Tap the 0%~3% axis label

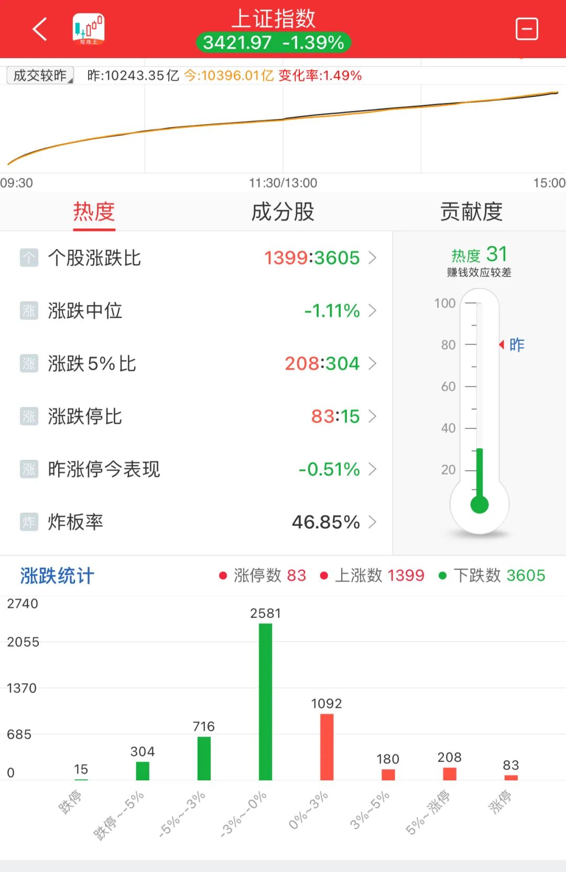[308, 810]
